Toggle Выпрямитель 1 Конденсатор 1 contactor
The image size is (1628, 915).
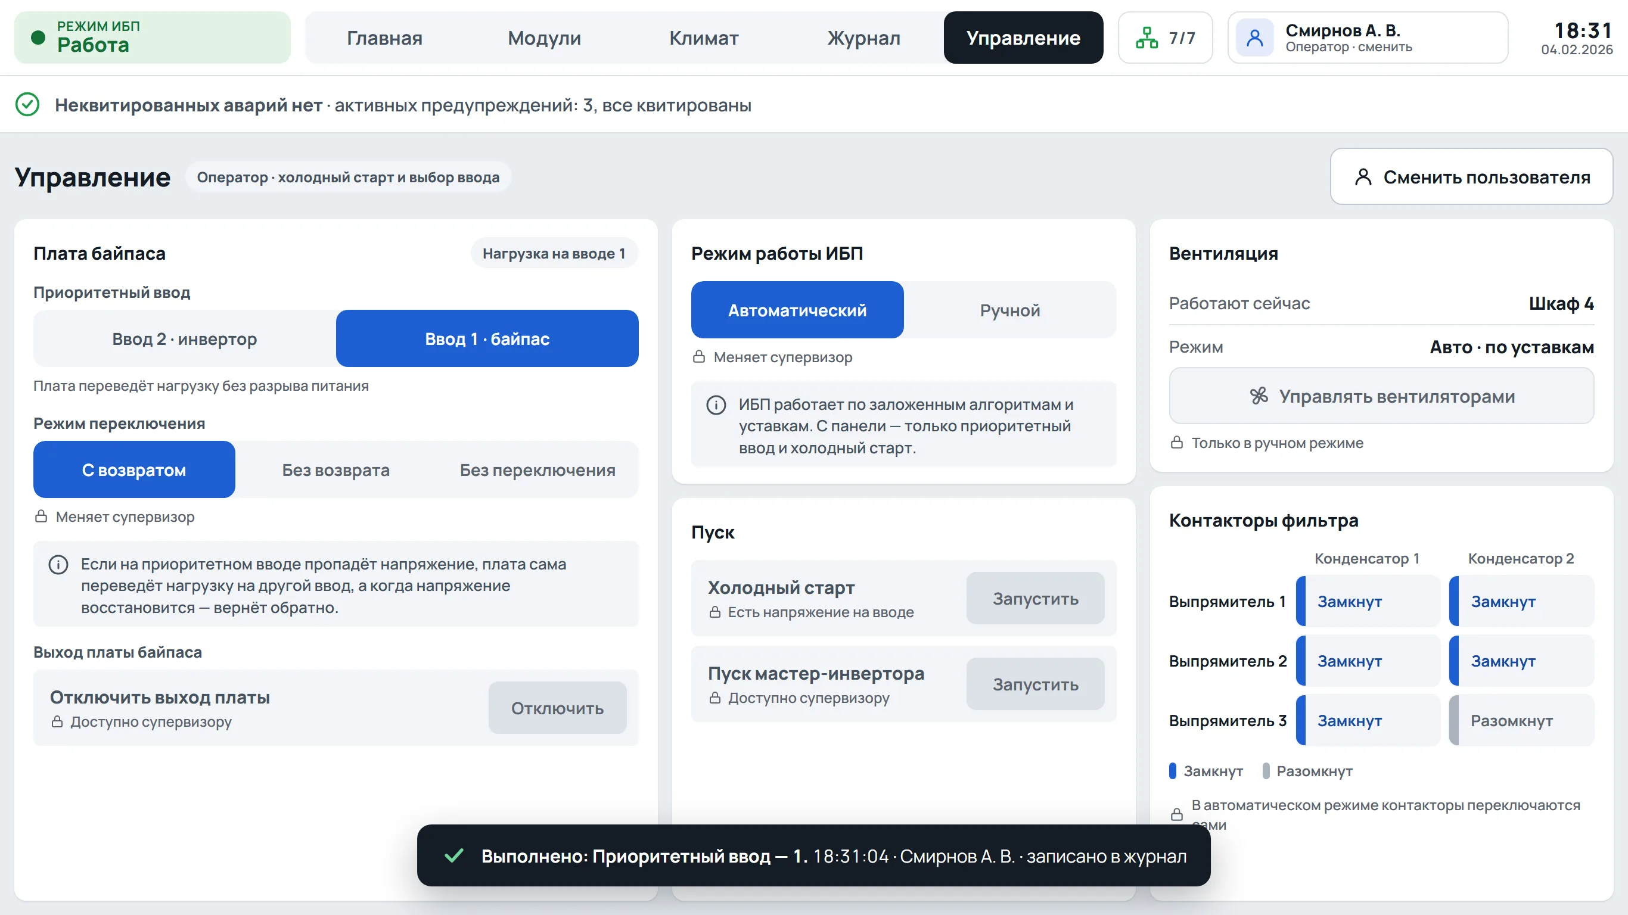point(1368,601)
